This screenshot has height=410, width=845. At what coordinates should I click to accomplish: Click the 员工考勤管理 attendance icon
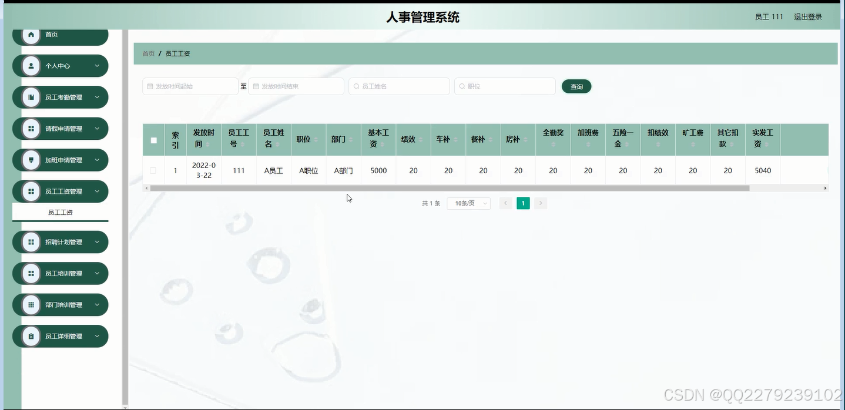(x=31, y=97)
